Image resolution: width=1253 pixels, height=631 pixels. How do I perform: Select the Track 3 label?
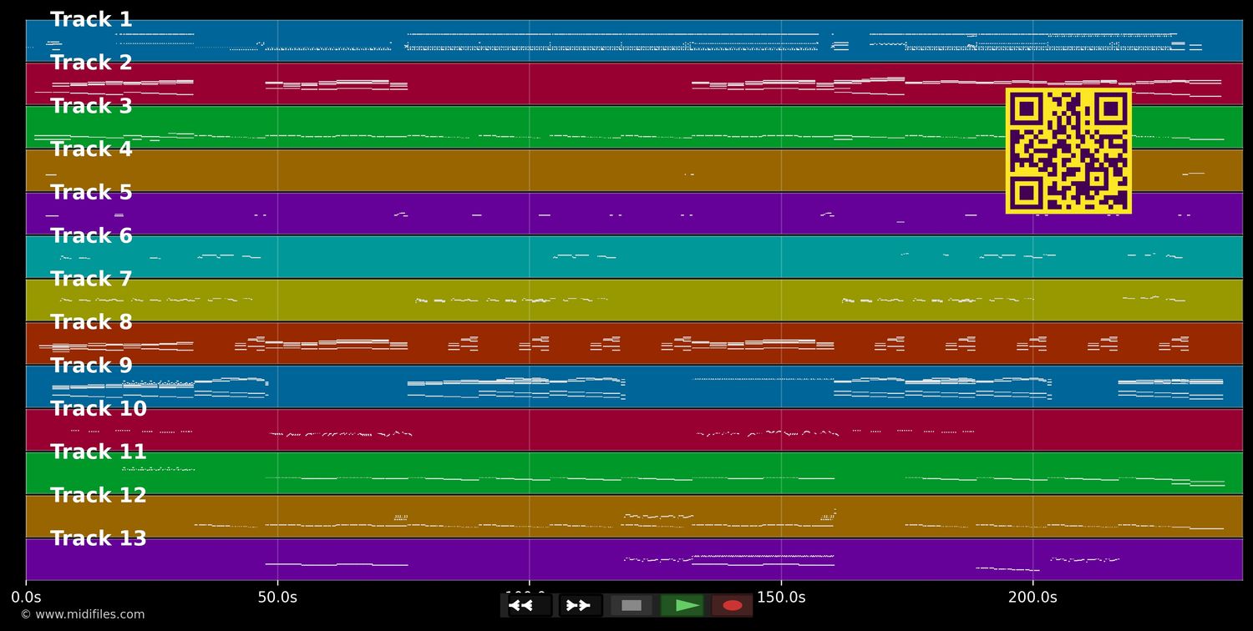tap(91, 107)
